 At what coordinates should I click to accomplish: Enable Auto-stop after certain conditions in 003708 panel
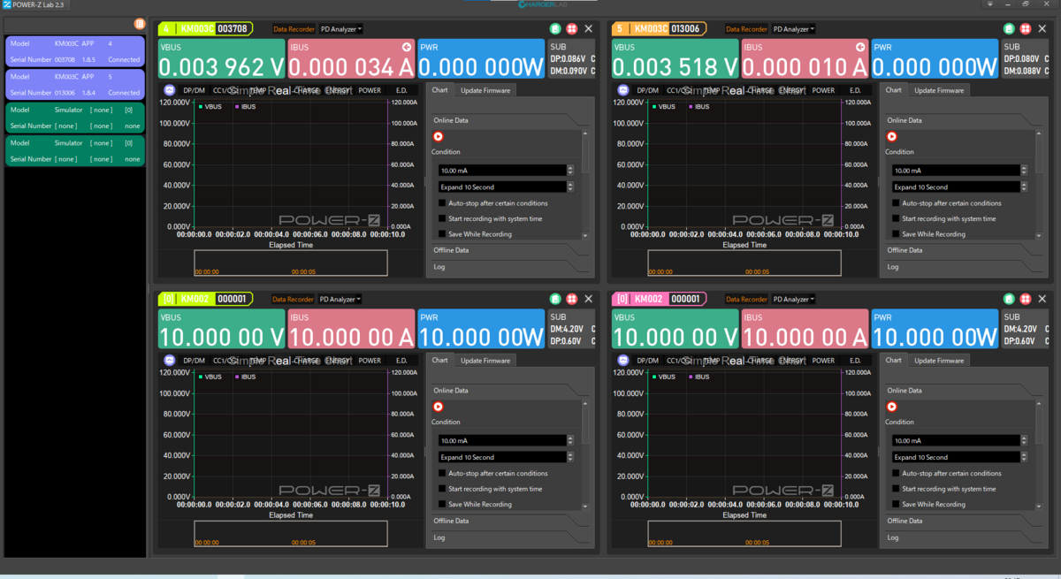(442, 203)
